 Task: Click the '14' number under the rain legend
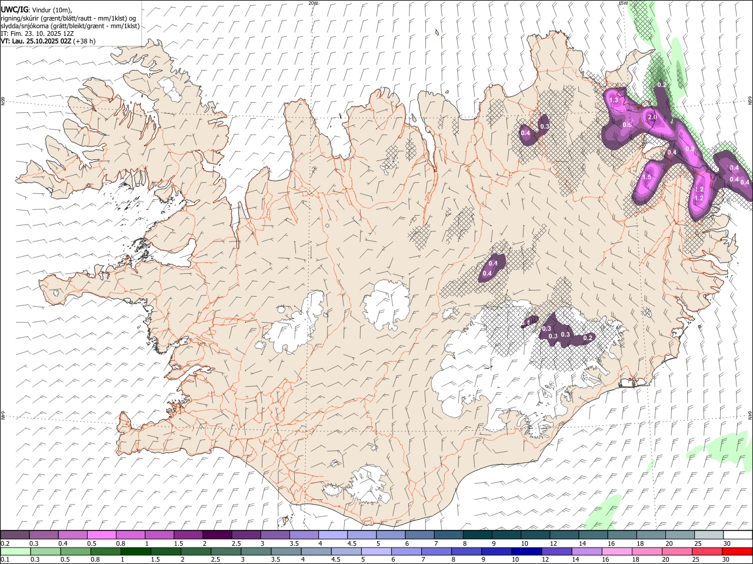574,560
